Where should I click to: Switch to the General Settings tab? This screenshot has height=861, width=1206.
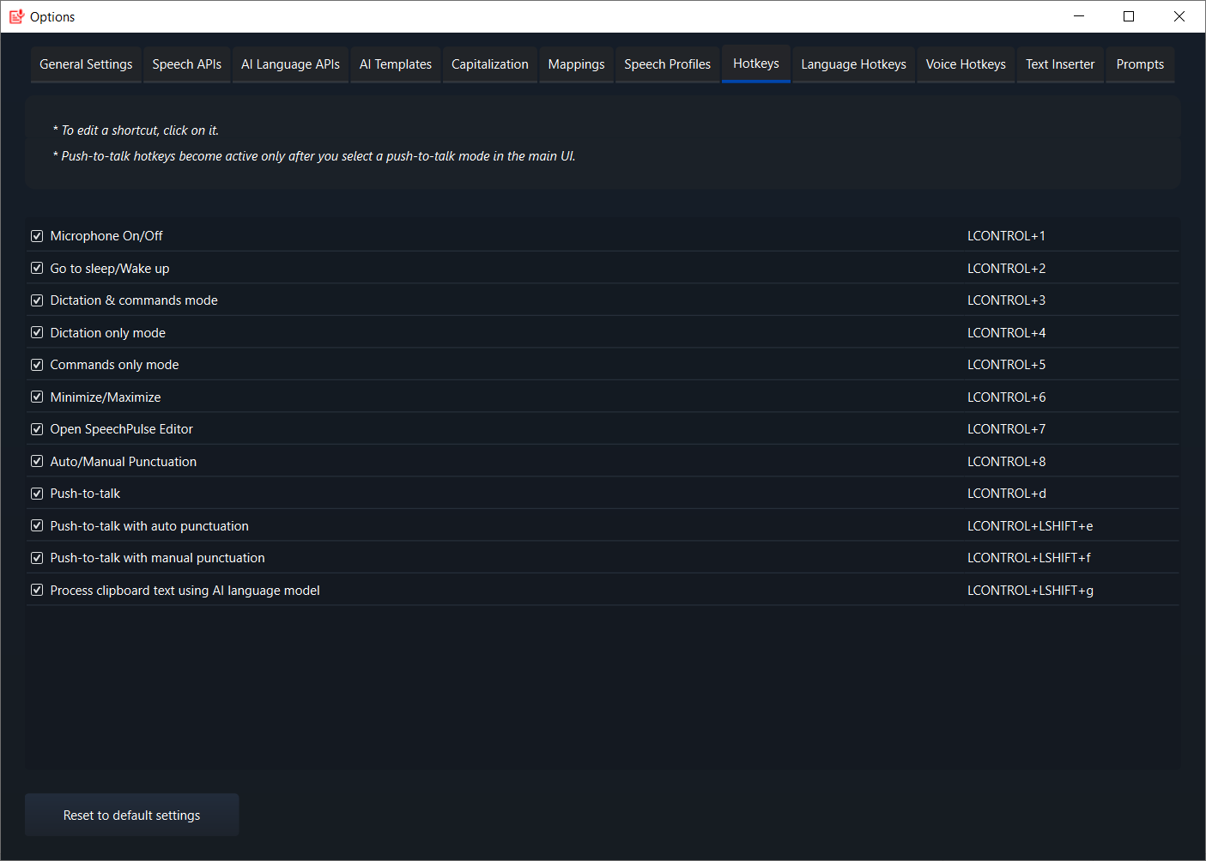86,64
